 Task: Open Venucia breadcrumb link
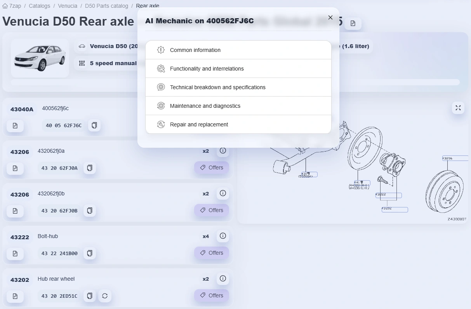tap(68, 6)
